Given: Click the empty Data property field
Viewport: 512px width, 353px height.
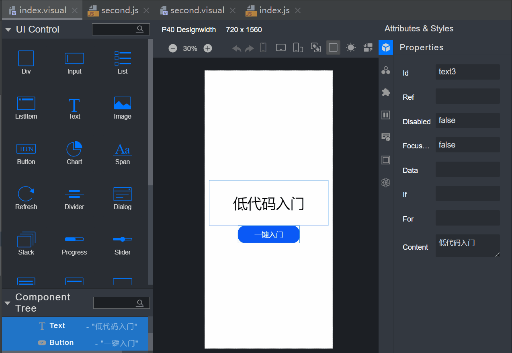Looking at the screenshot, I should click(468, 169).
